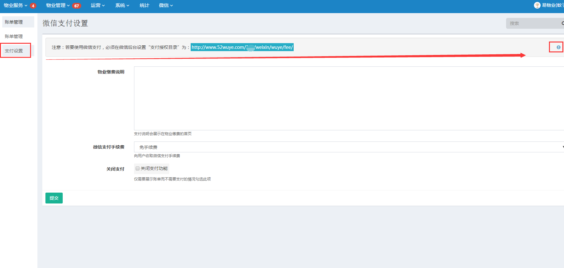Click the user avatar in top bar
564x268 pixels.
coord(537,5)
